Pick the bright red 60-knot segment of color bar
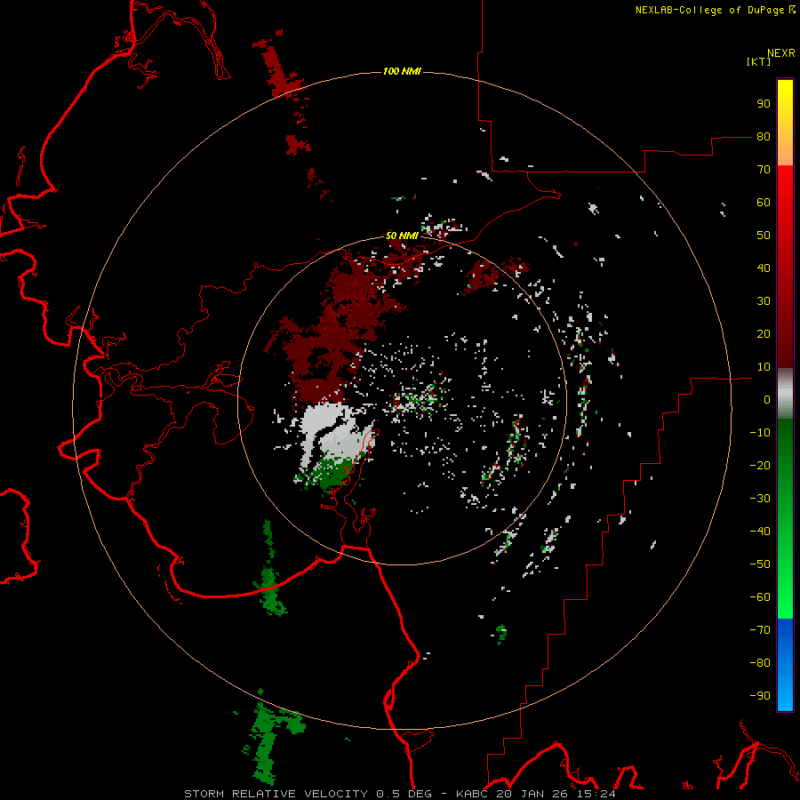The height and width of the screenshot is (800, 800). [785, 203]
